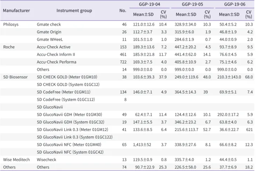Click the value 215.6±113.7
Viewport: 256px width, 171px height.
click(186, 130)
